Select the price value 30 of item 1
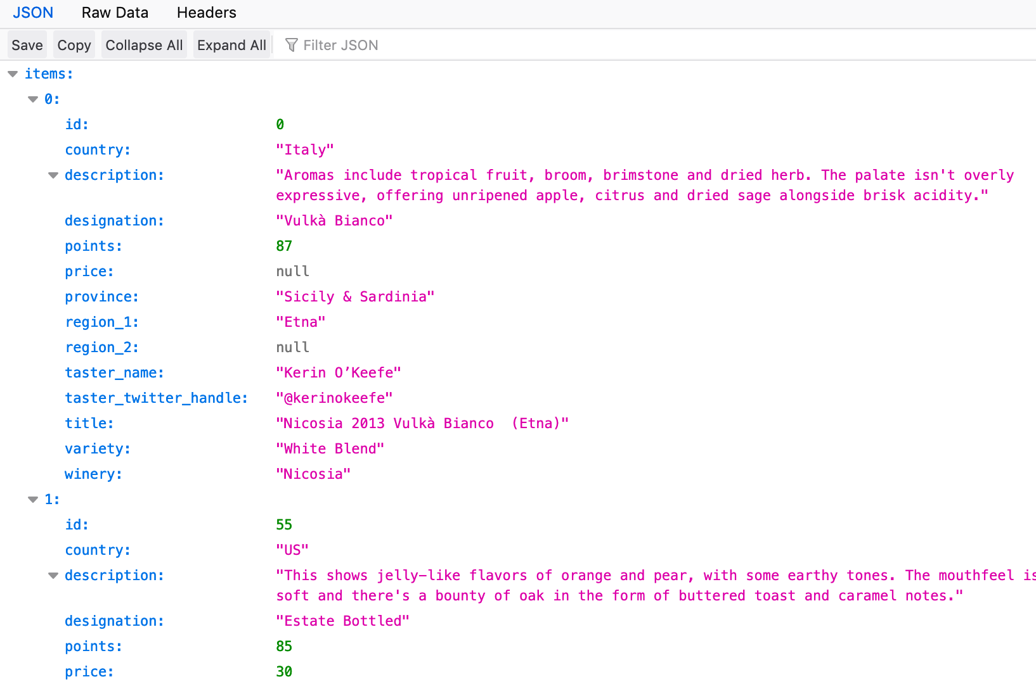The image size is (1036, 684). [x=283, y=671]
